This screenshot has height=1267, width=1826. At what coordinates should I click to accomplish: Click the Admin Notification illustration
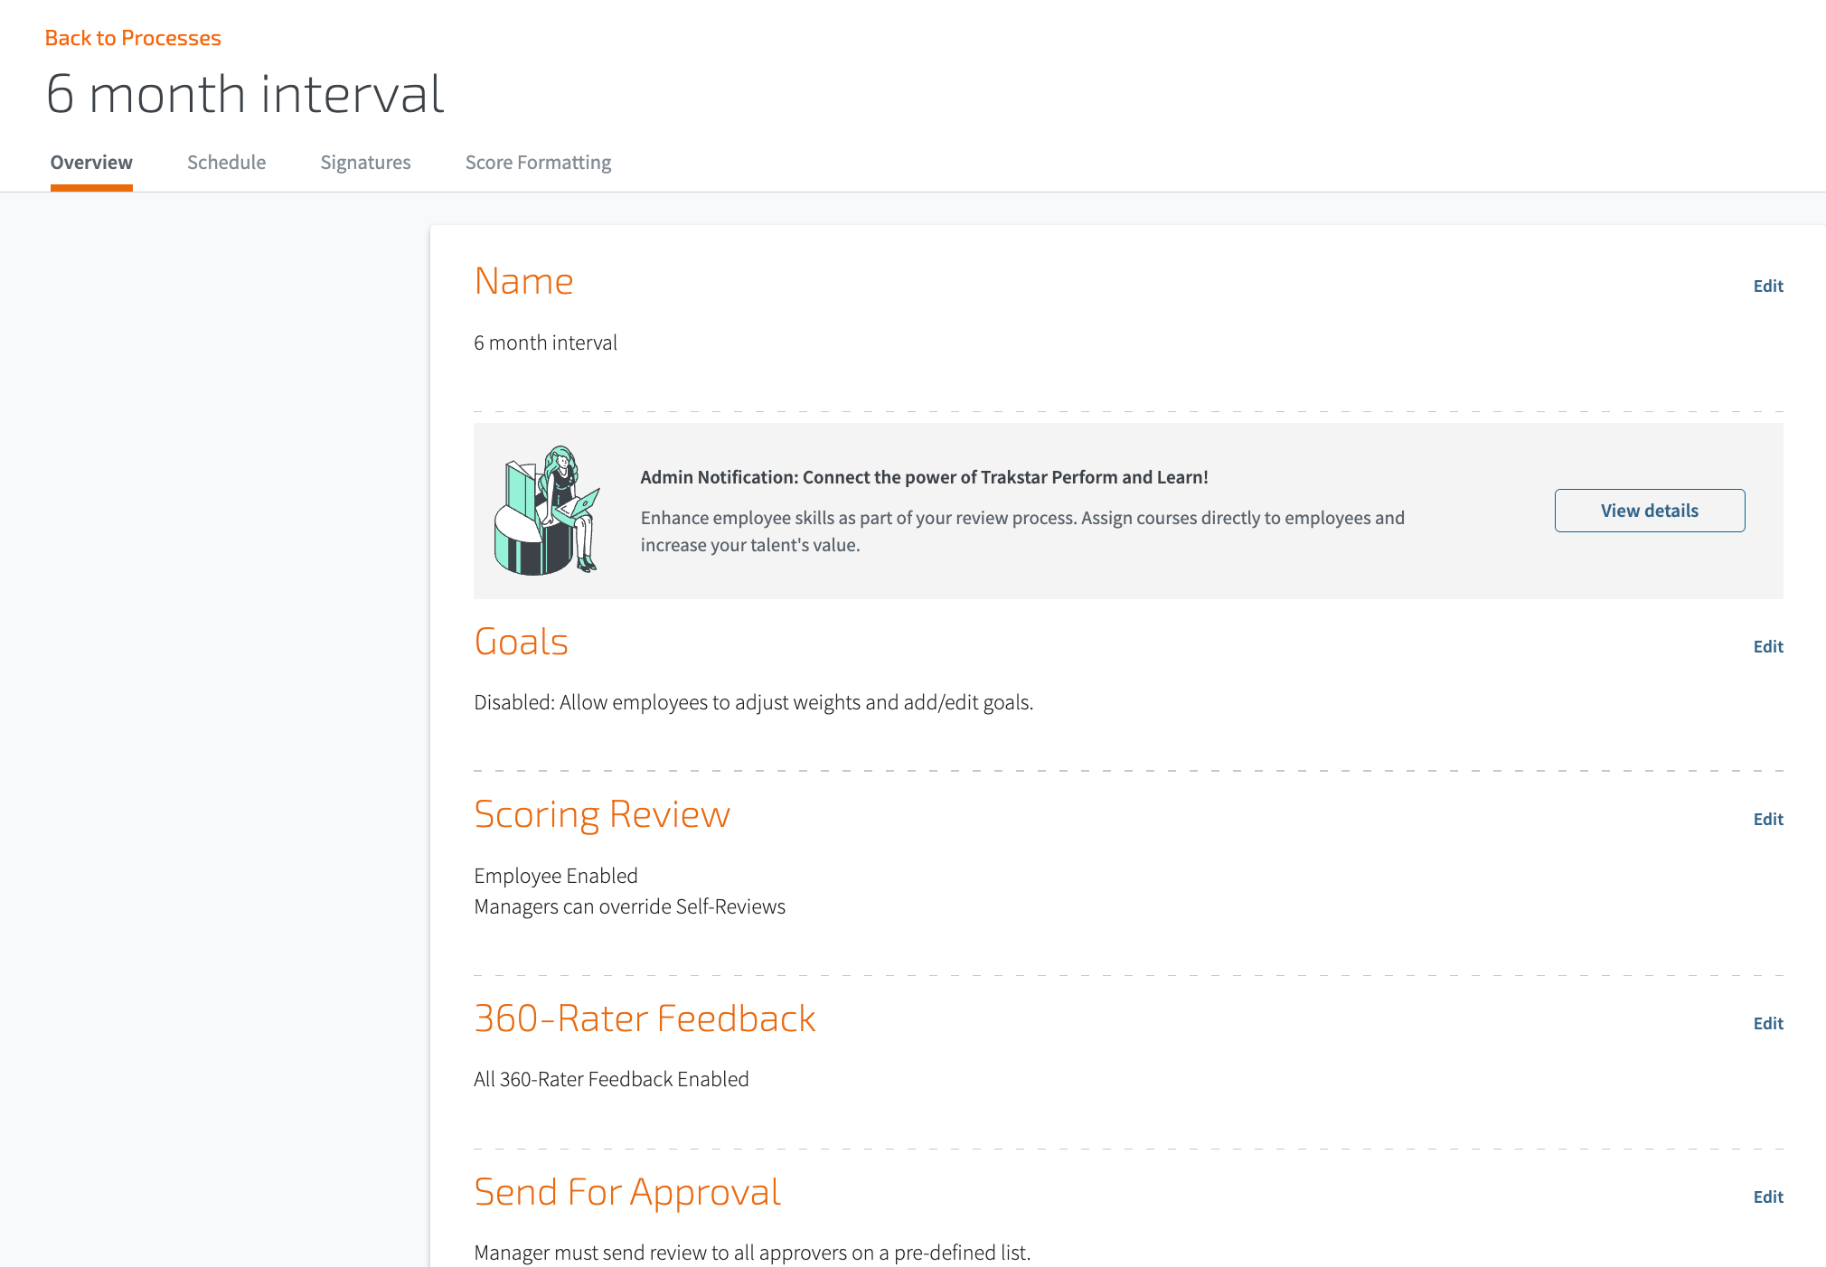pyautogui.click(x=548, y=511)
